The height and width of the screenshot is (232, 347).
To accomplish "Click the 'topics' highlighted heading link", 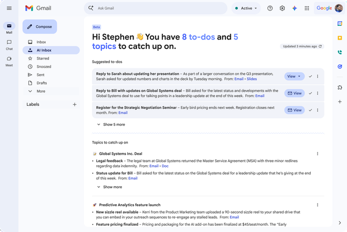I will [104, 46].
